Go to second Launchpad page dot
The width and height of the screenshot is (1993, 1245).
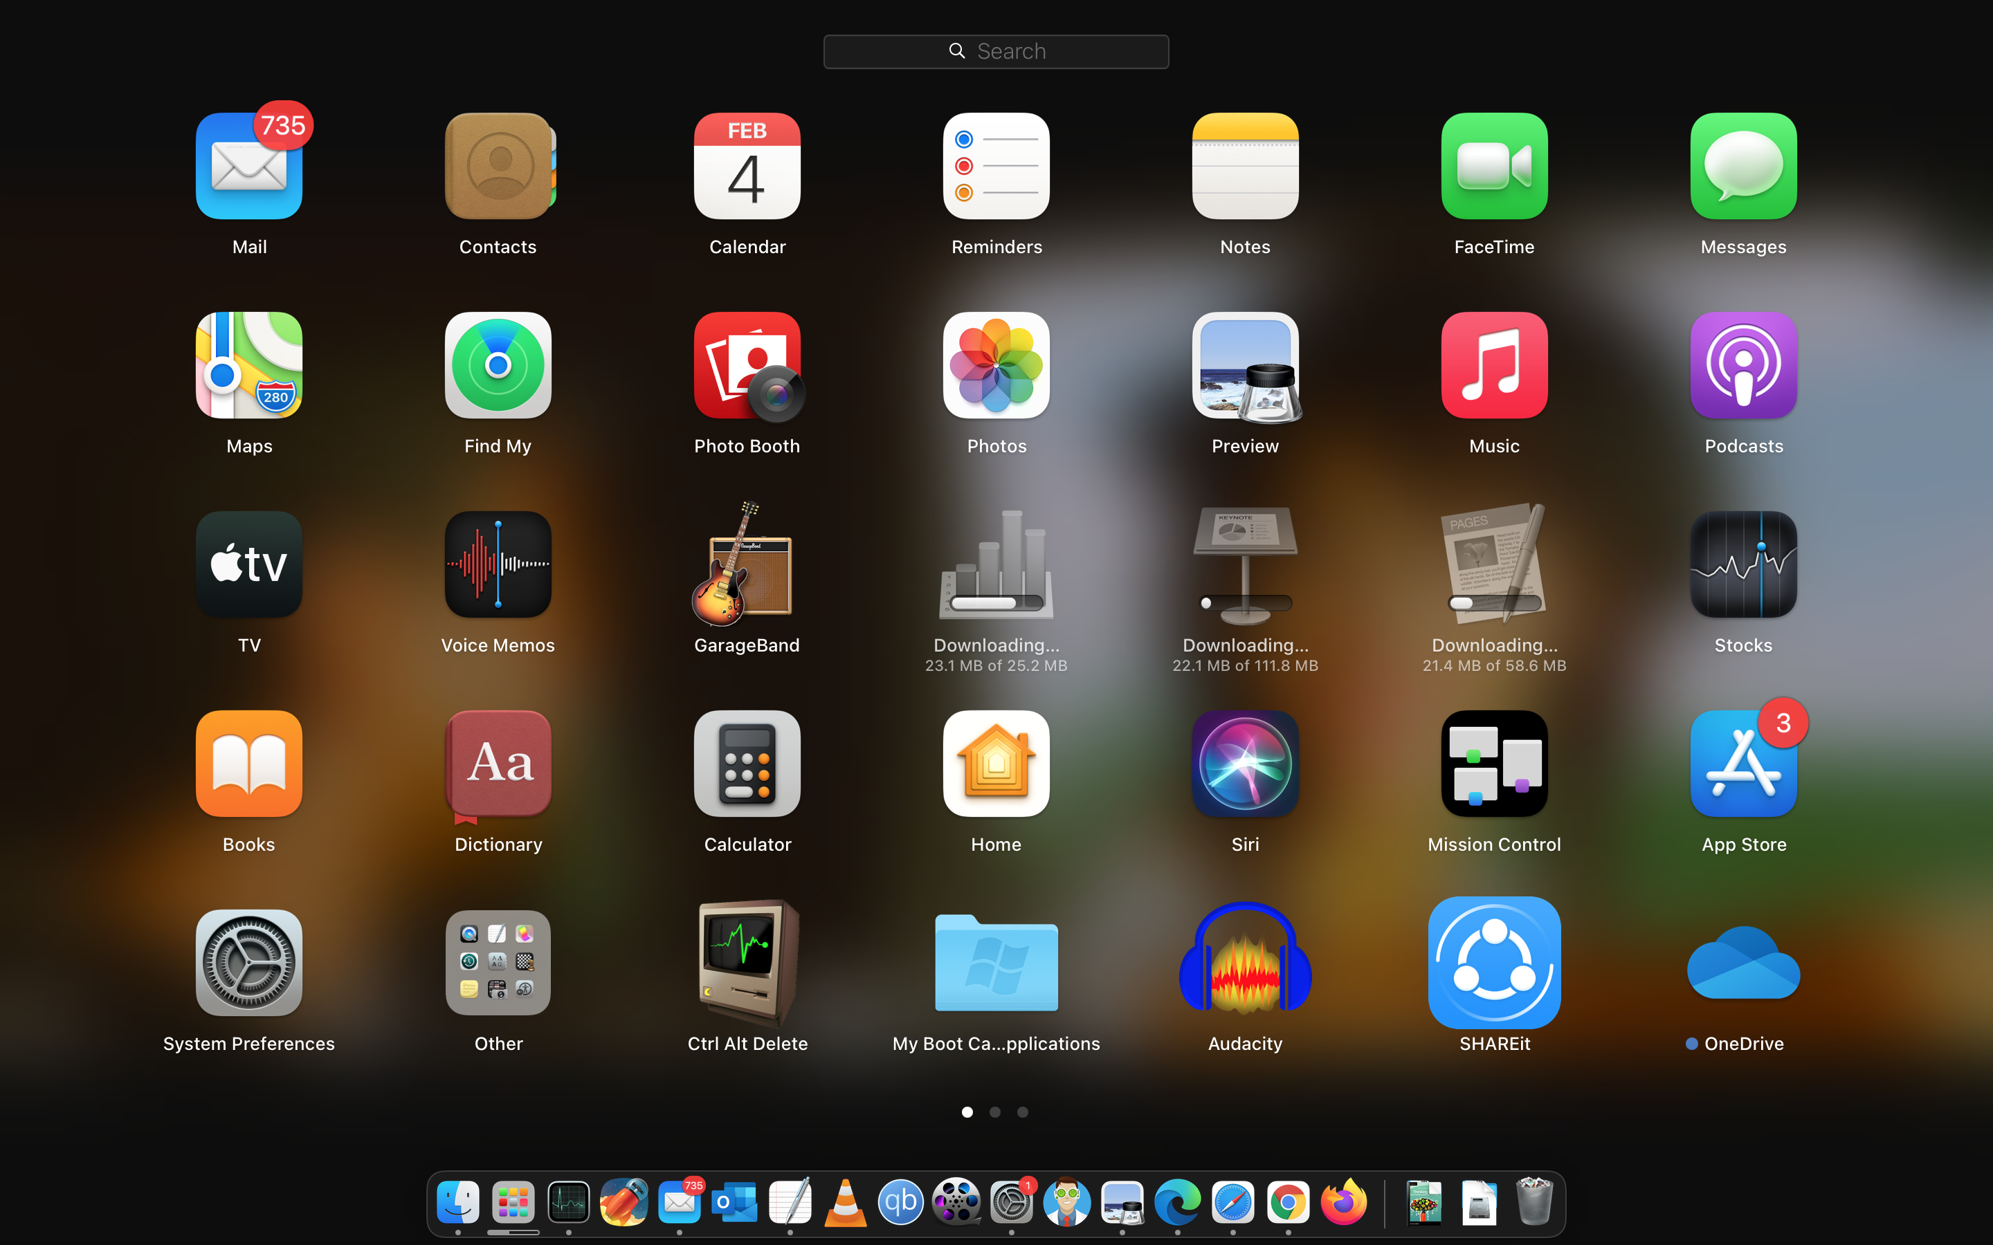click(x=995, y=1112)
